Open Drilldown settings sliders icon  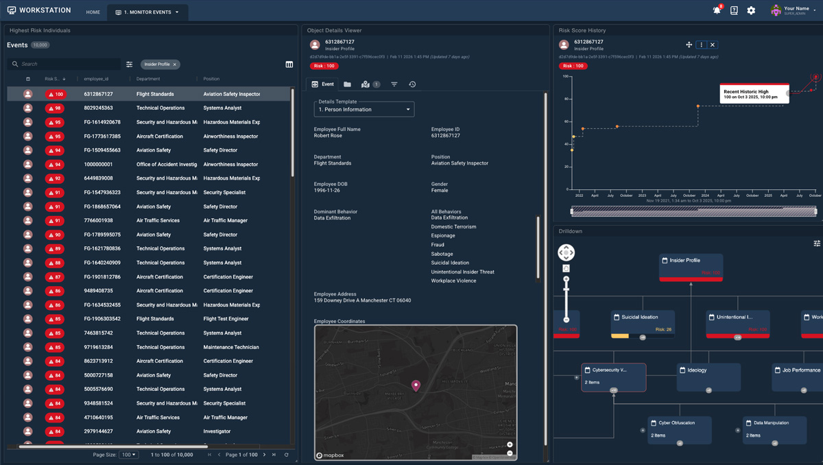817,243
